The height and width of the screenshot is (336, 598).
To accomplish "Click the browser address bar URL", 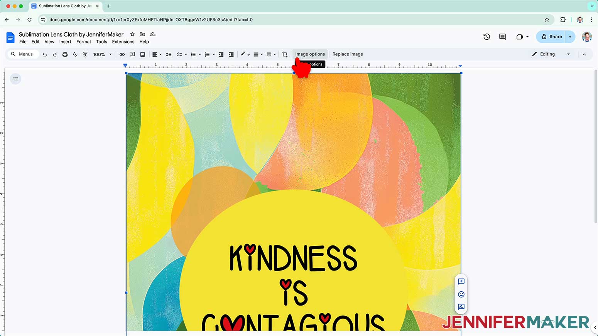I will coord(151,20).
